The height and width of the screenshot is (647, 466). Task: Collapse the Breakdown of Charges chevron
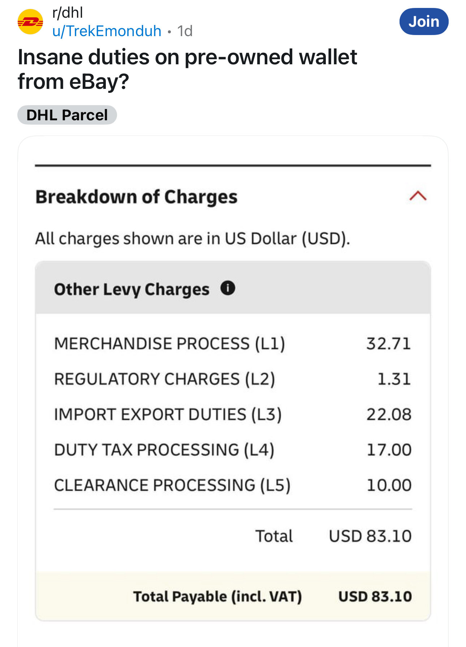[x=418, y=196]
